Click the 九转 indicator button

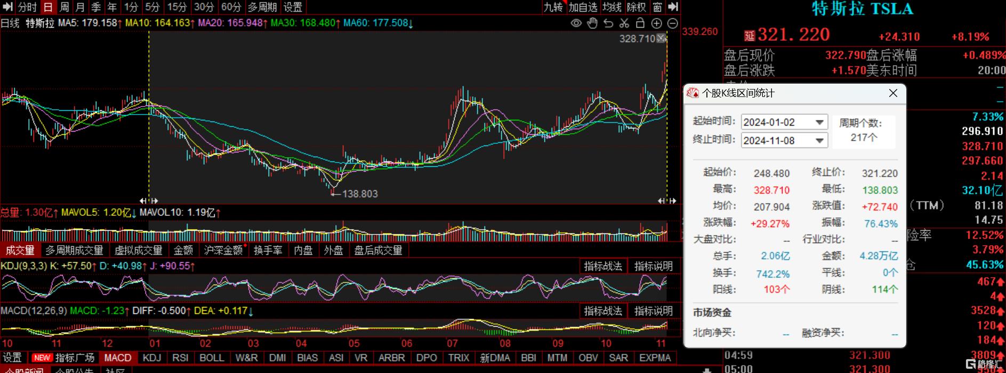(553, 7)
